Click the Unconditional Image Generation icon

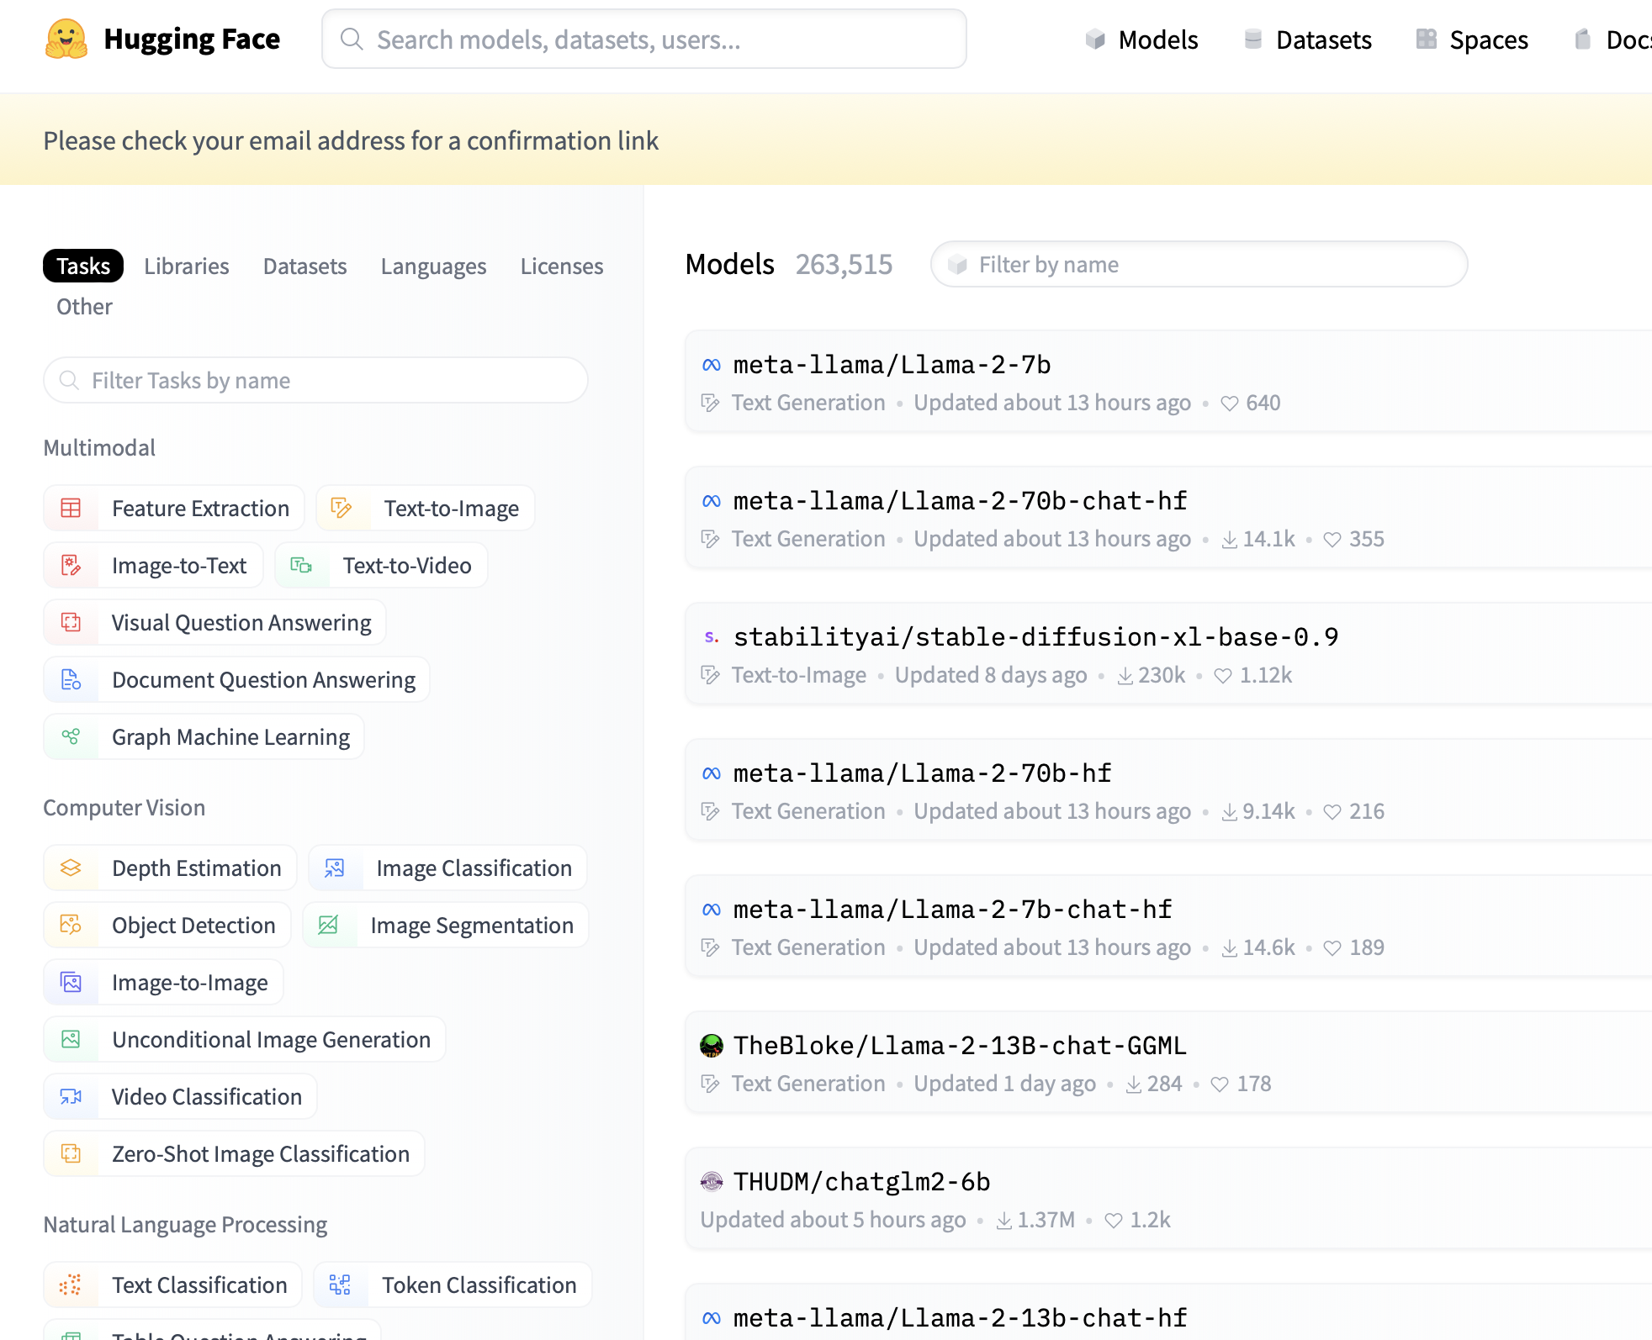coord(71,1040)
